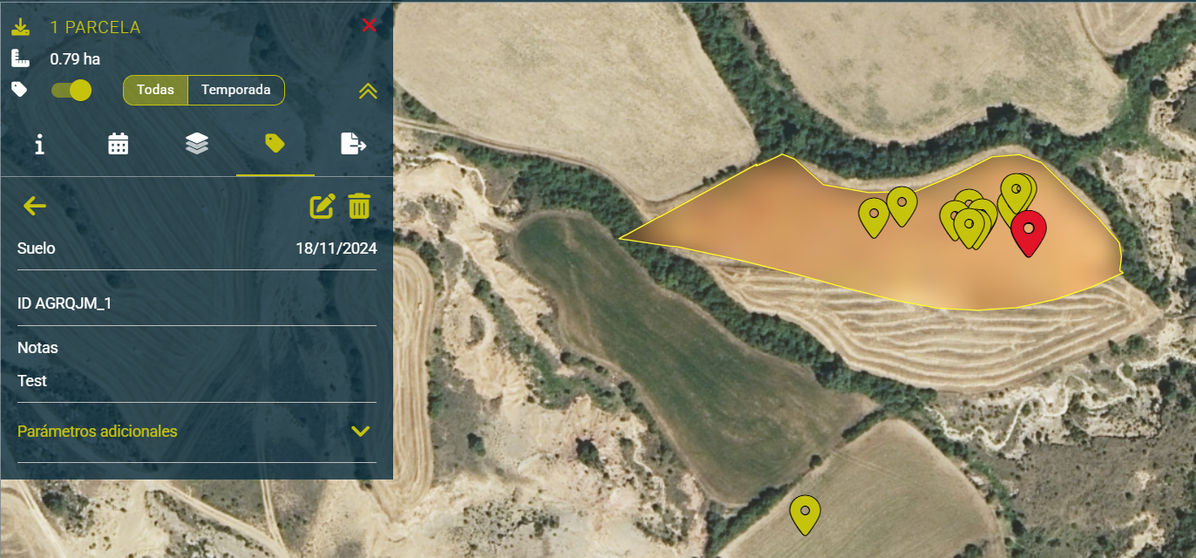Click the download parcel icon
Image resolution: width=1196 pixels, height=558 pixels.
(20, 27)
